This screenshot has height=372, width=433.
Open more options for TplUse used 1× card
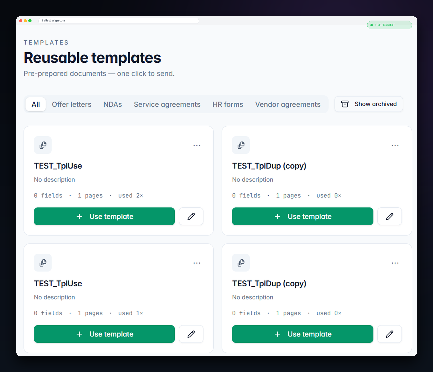(197, 263)
